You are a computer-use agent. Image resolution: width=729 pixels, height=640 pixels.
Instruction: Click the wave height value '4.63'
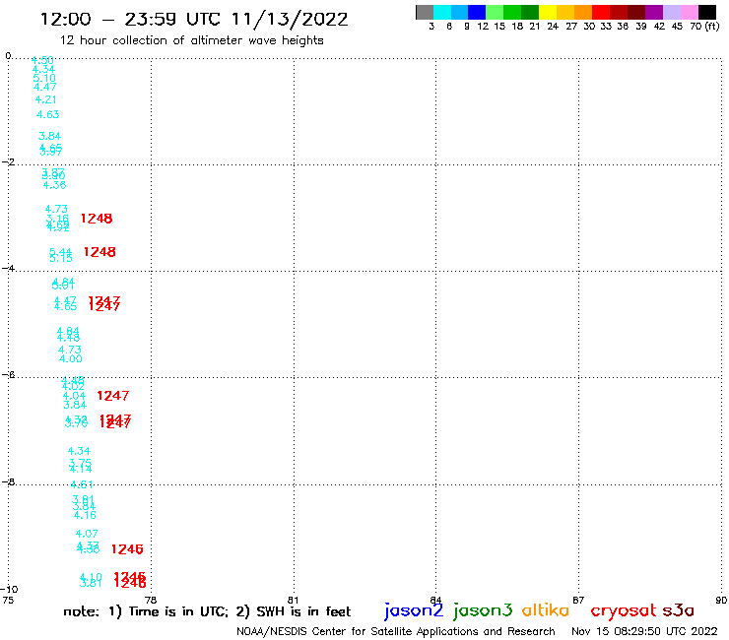48,114
